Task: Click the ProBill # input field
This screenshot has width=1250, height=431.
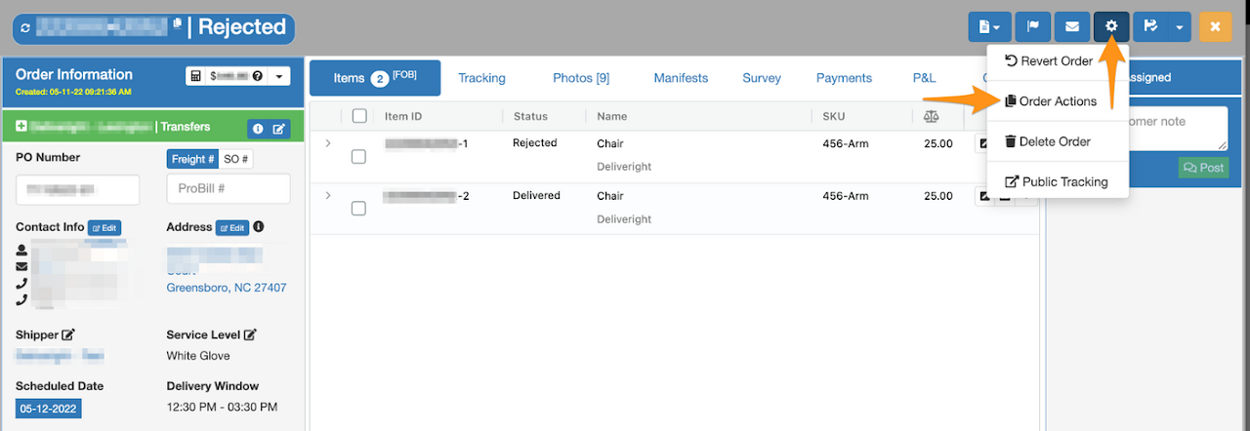Action: pyautogui.click(x=229, y=189)
